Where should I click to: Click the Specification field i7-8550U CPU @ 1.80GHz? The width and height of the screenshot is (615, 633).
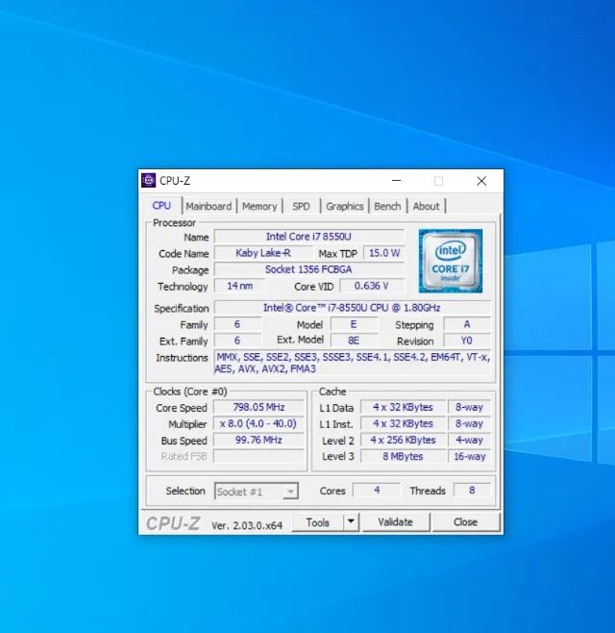(x=352, y=308)
